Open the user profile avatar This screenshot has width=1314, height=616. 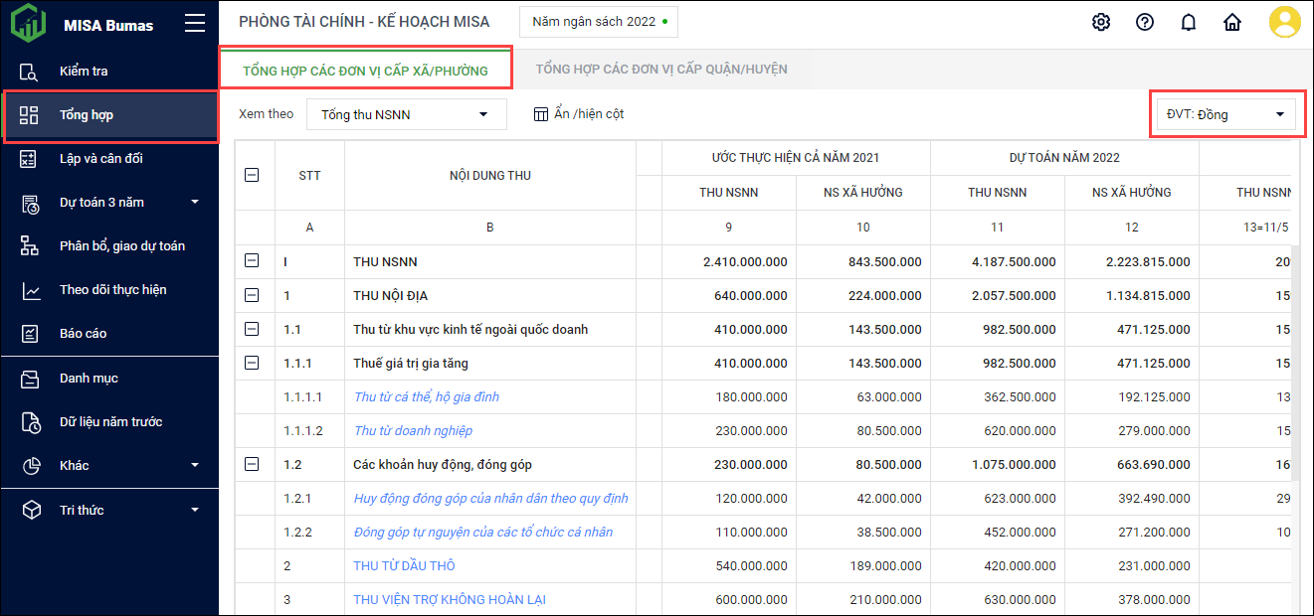[x=1284, y=22]
